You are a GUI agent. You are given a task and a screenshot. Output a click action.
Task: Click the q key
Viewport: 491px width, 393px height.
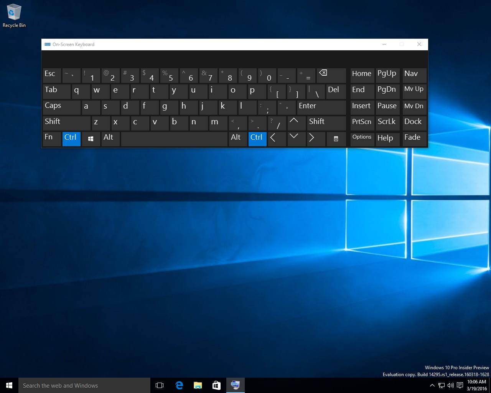(x=81, y=91)
